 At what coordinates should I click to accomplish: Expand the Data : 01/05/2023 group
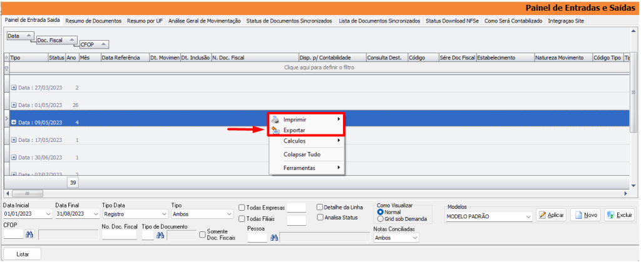(x=14, y=105)
